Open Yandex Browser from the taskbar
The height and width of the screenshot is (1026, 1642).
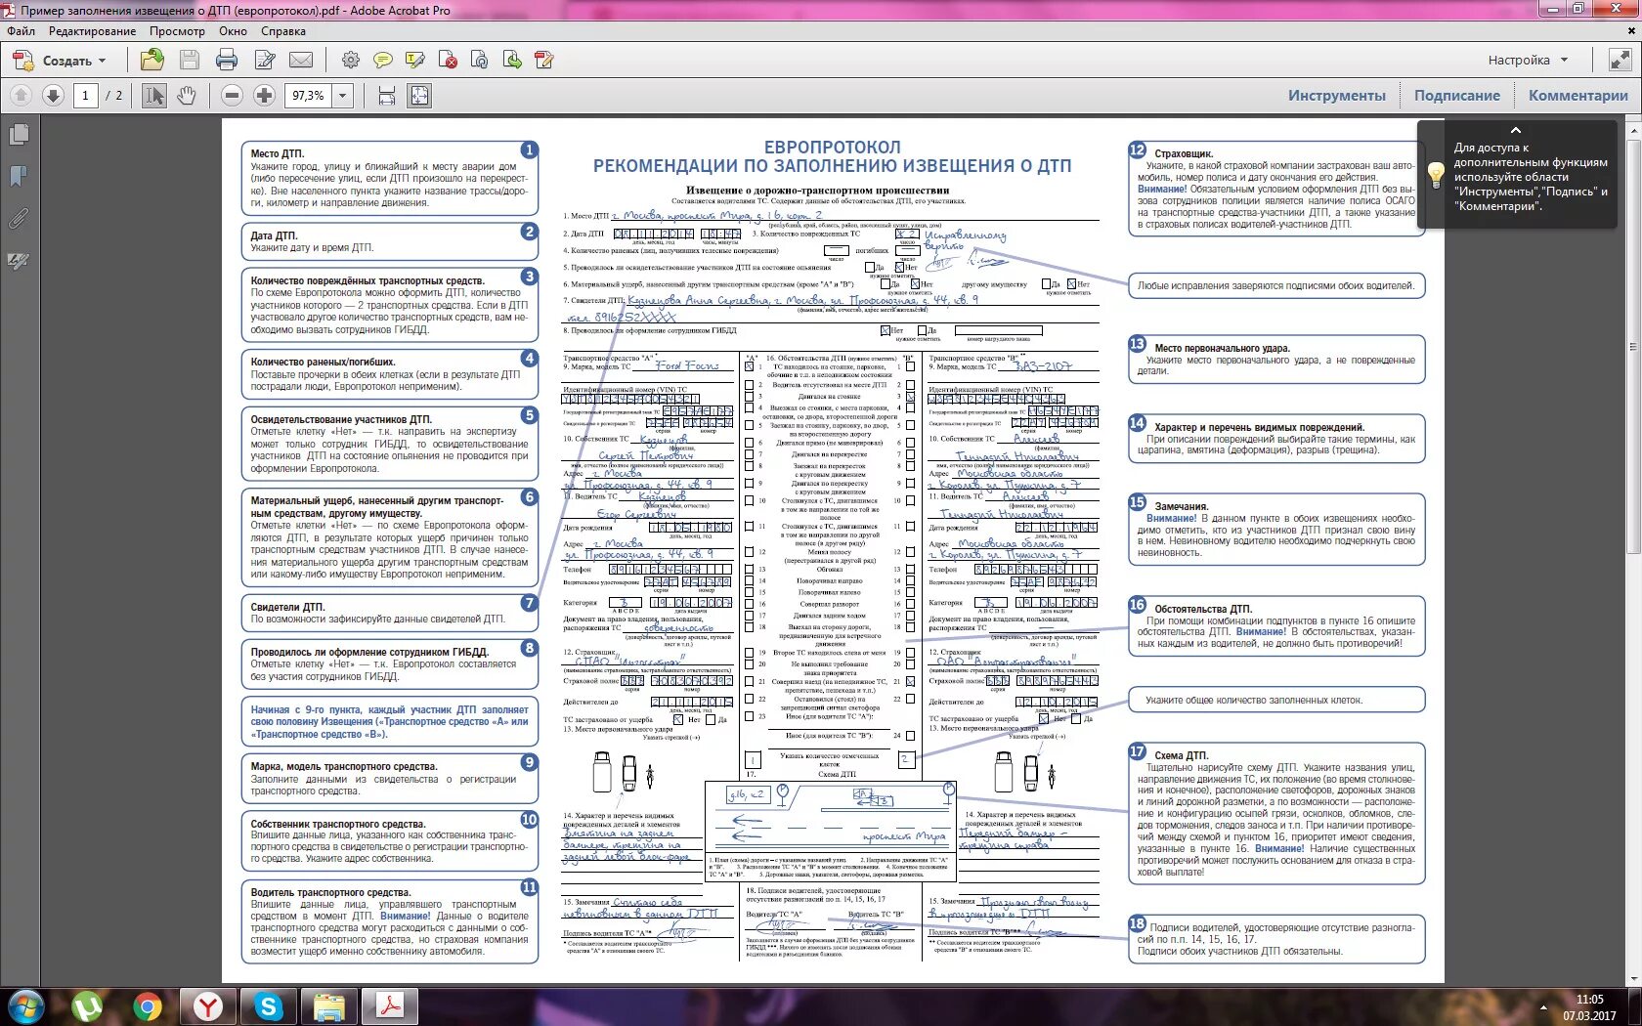coord(208,1006)
